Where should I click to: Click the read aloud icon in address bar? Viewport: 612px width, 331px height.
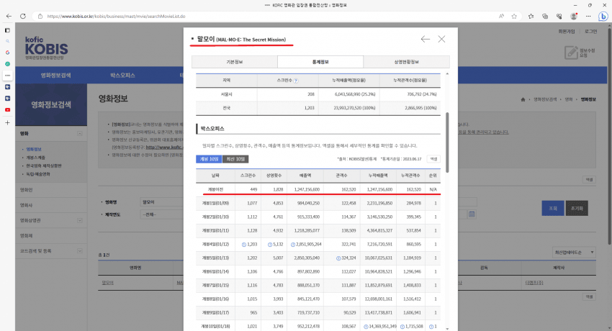(x=501, y=16)
